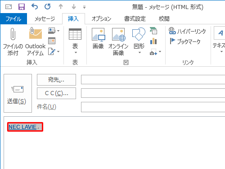
Task: Customize the quick access toolbar dropdown
Action: click(x=84, y=7)
